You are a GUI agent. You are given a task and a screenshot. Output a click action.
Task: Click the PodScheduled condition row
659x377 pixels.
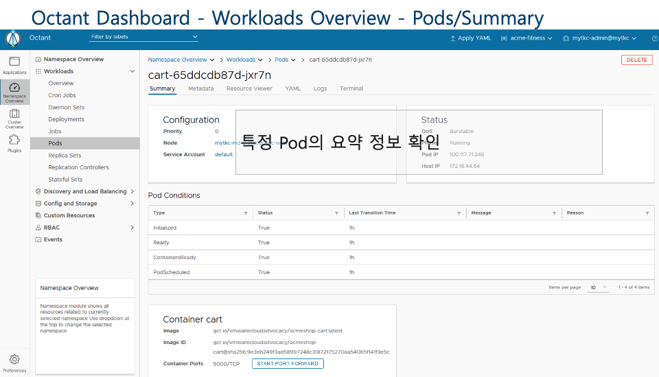coord(402,272)
